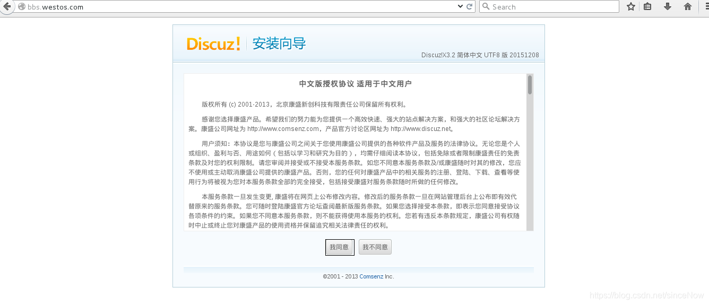Click the search magnifier icon
This screenshot has width=709, height=305.
coord(486,6)
